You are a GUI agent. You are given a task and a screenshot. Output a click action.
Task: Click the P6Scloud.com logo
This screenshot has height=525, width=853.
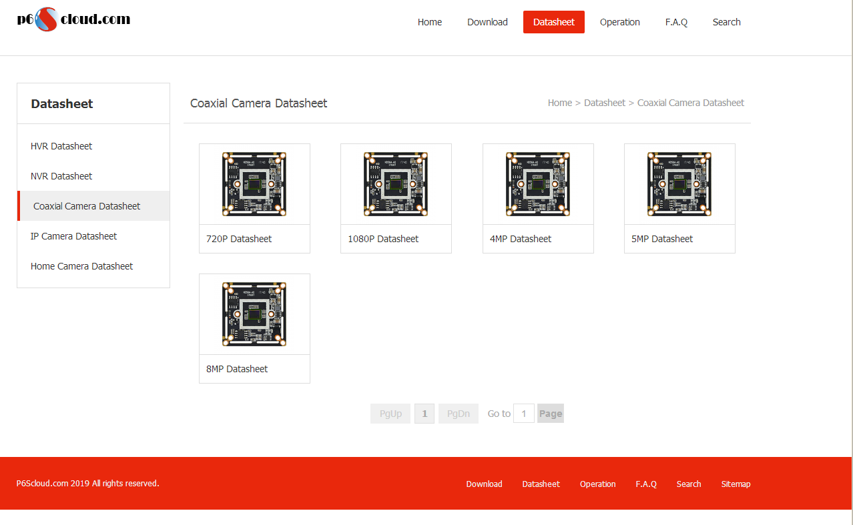(x=73, y=19)
